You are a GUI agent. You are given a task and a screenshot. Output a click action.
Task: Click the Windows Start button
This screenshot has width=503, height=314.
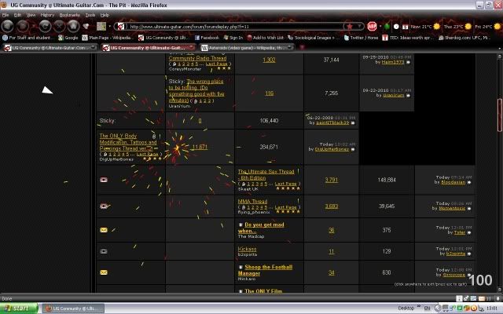coord(19,309)
